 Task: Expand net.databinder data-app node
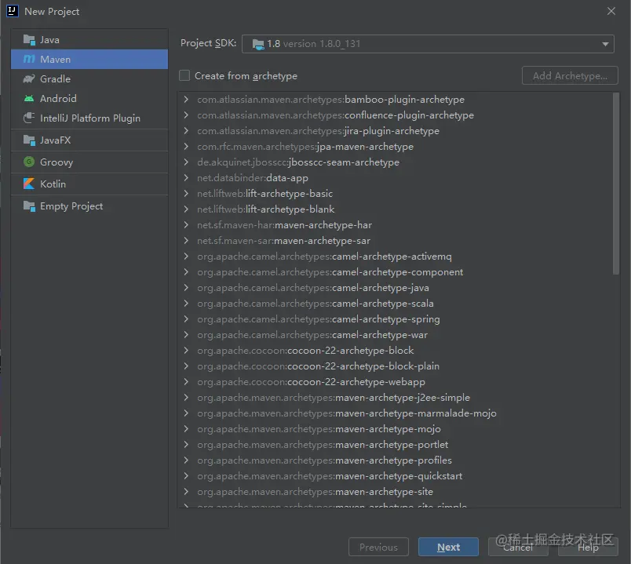(186, 178)
